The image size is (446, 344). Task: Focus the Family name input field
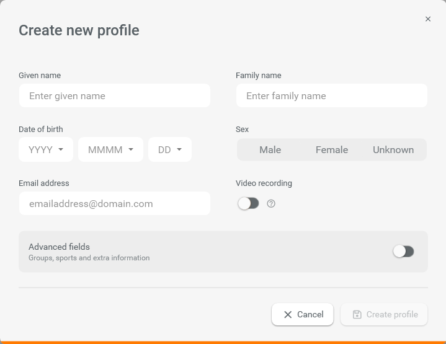point(332,95)
